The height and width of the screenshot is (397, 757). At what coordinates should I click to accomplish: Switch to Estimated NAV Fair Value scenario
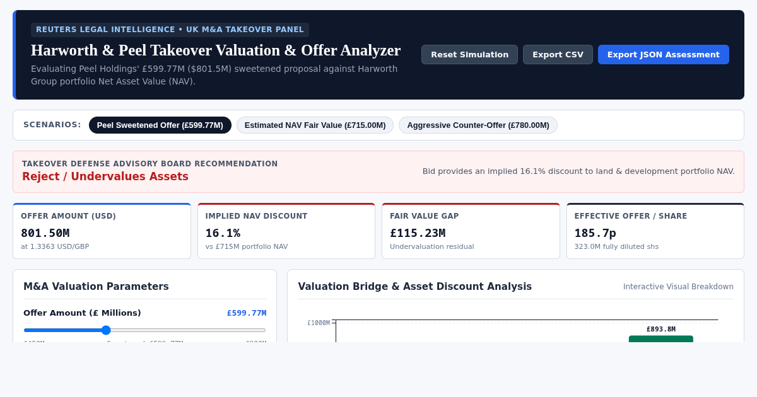(x=315, y=125)
